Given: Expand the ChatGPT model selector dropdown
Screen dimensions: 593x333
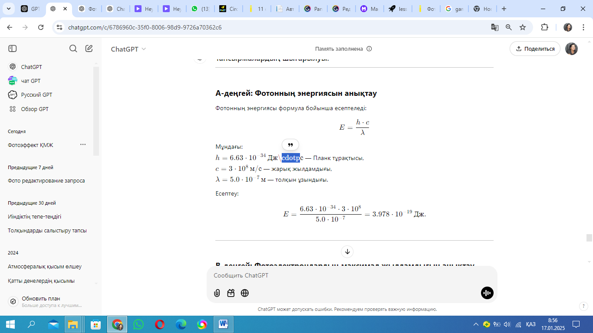Looking at the screenshot, I should 128,49.
